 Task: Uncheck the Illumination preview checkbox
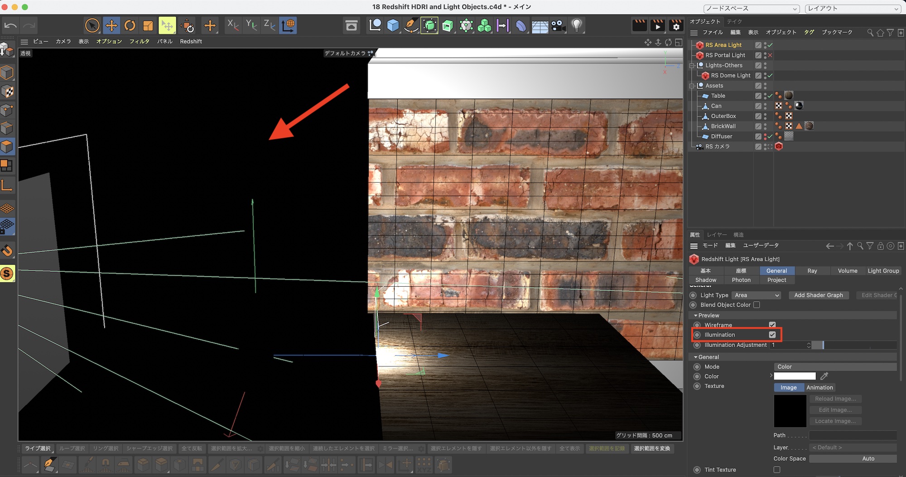click(x=772, y=335)
